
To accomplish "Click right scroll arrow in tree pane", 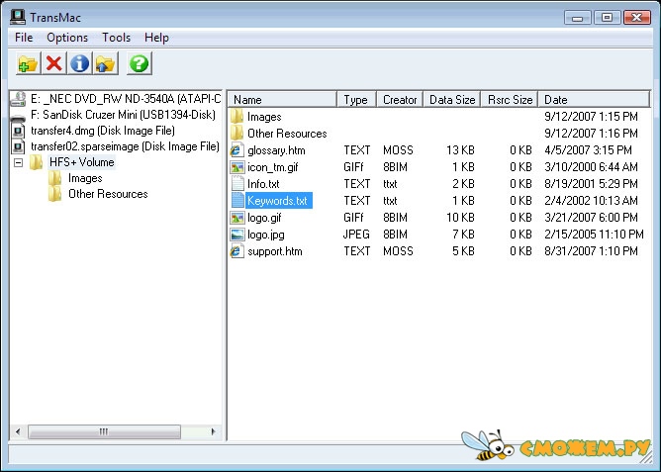I will (213, 431).
